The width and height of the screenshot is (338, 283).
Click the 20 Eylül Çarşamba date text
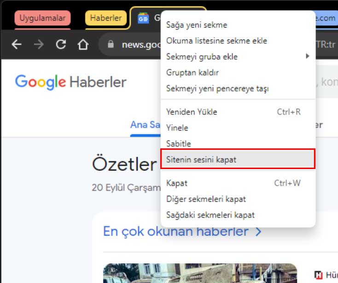point(126,188)
